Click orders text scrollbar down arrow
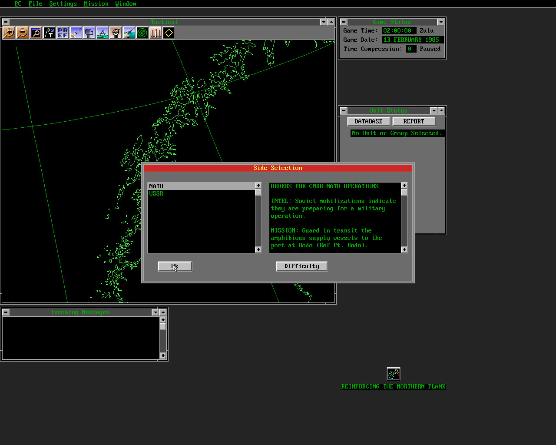 [404, 249]
